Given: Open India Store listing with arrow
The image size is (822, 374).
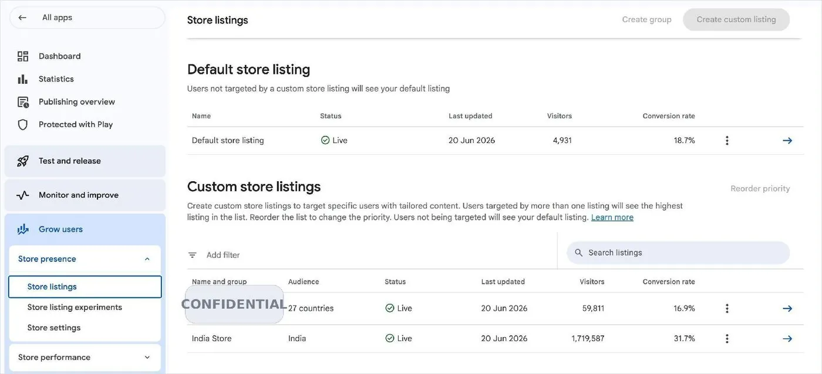Looking at the screenshot, I should (x=787, y=339).
